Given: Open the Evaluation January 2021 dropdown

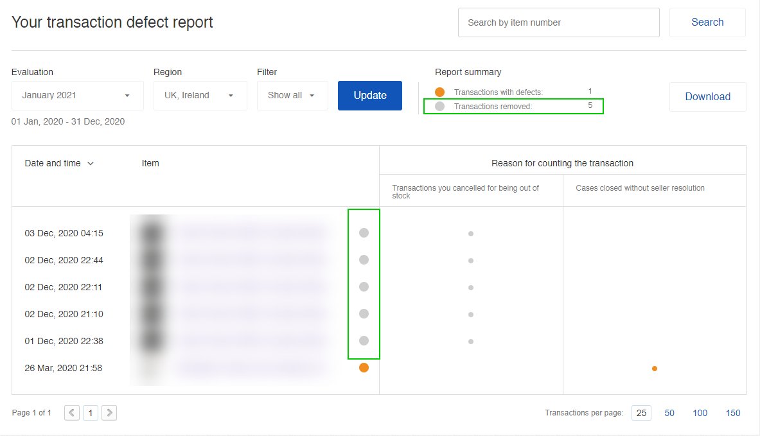Looking at the screenshot, I should coord(77,96).
